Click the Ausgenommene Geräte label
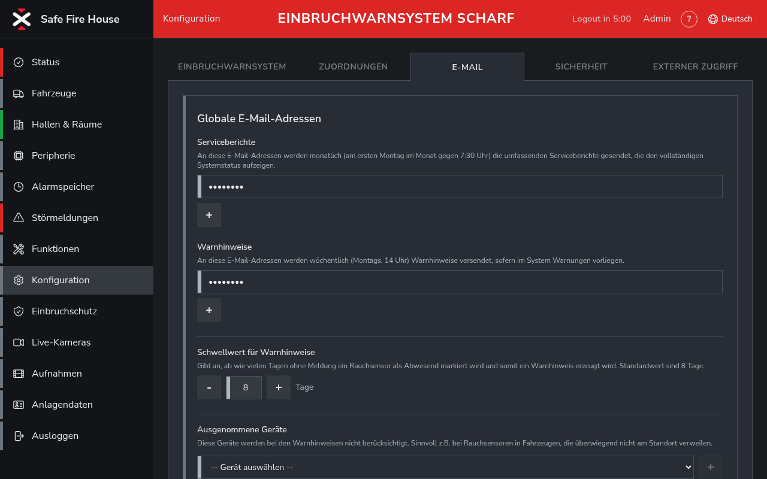767x479 pixels. coord(242,429)
